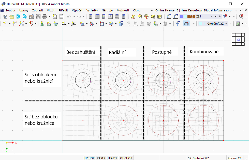The width and height of the screenshot is (249, 161).
Task: Click the cancel filter funnel icon
Action: pyautogui.click(x=225, y=16)
